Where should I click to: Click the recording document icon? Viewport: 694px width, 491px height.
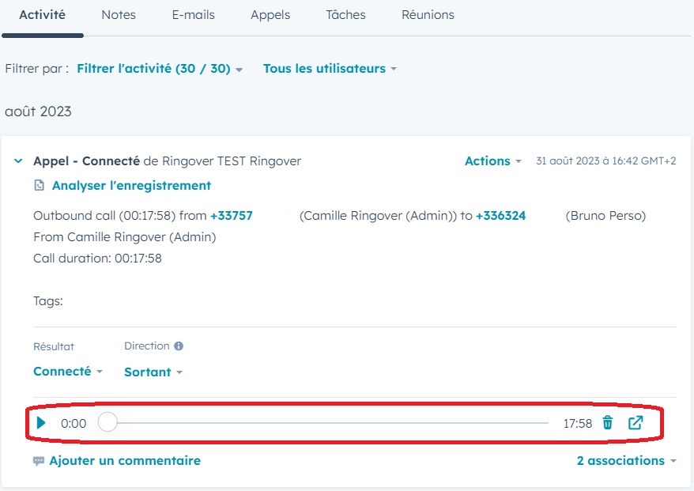point(39,185)
